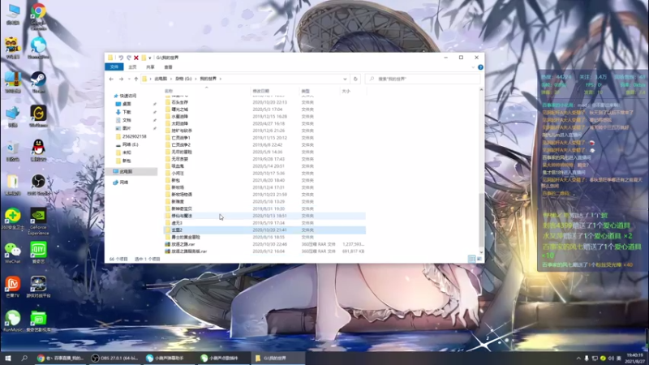Click the file list scrollbar down arrow
649x365 pixels.
(x=481, y=252)
